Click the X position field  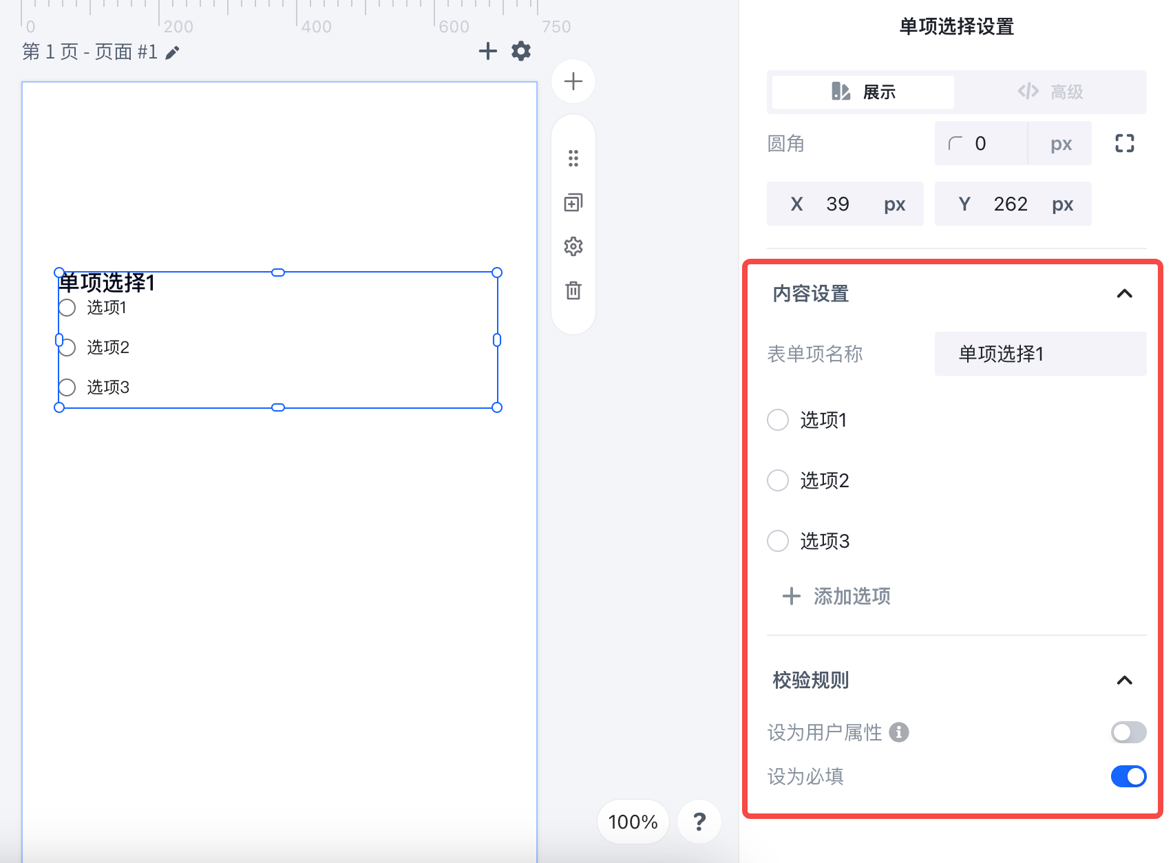845,204
